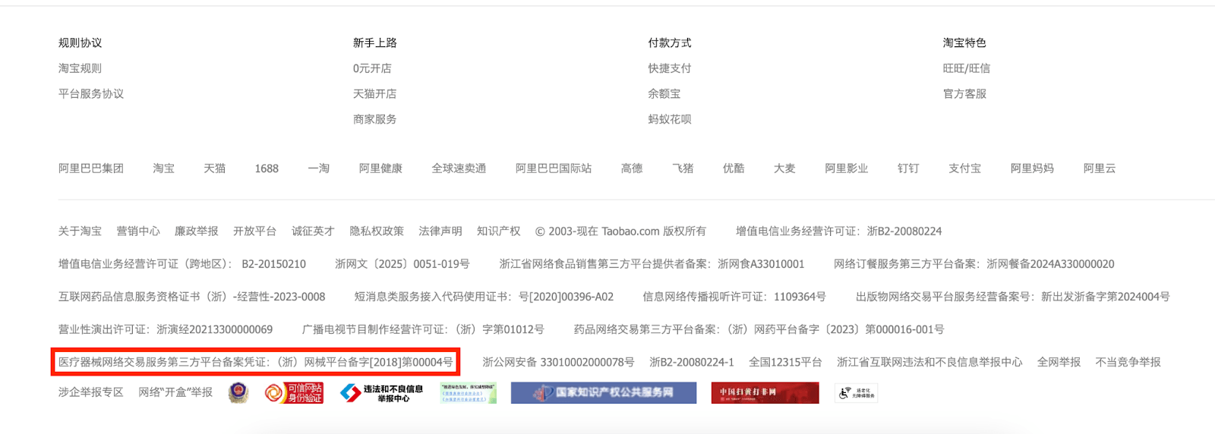Open the 优酷 site link
1215x434 pixels.
[734, 168]
